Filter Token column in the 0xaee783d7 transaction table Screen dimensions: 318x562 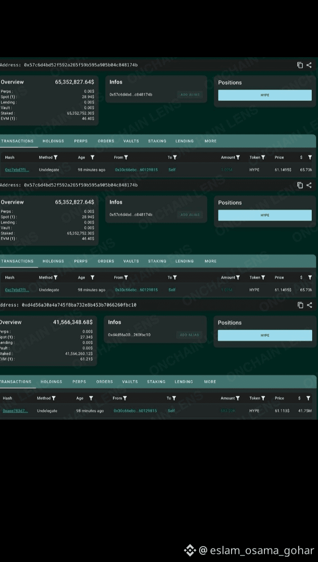pyautogui.click(x=263, y=398)
